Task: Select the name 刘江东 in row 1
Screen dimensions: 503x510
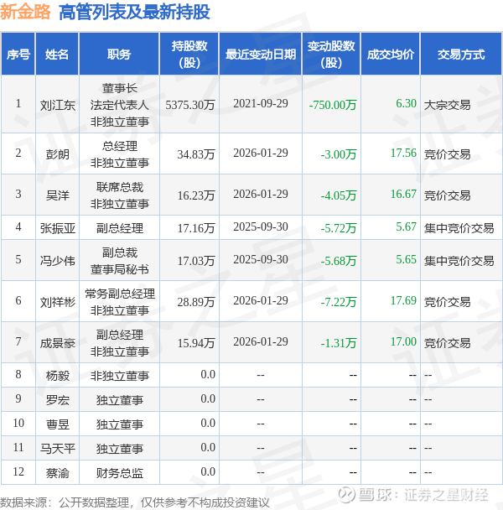Action: [58, 105]
